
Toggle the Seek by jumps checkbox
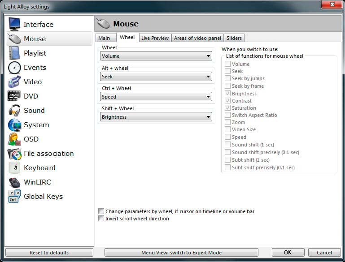pos(227,78)
